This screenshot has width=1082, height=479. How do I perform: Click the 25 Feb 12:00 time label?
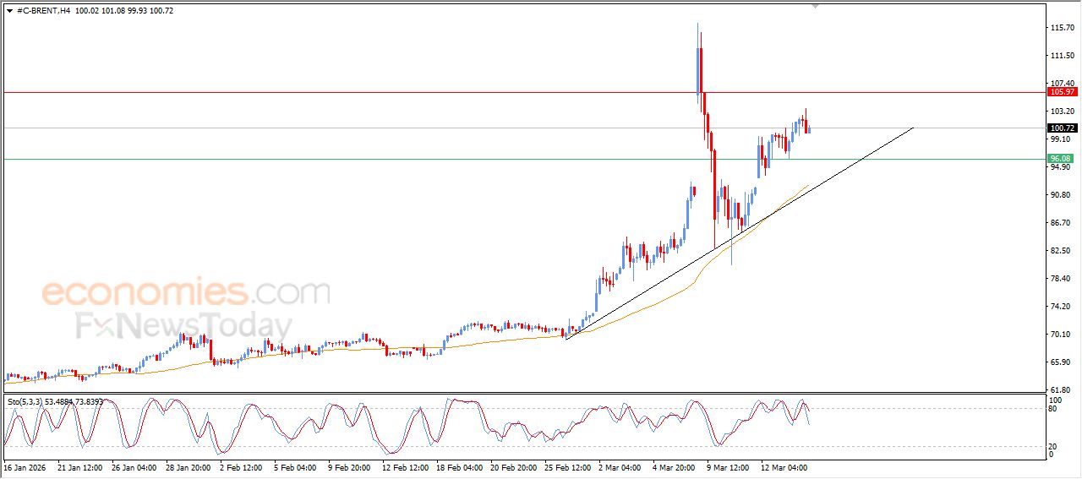[x=568, y=466]
